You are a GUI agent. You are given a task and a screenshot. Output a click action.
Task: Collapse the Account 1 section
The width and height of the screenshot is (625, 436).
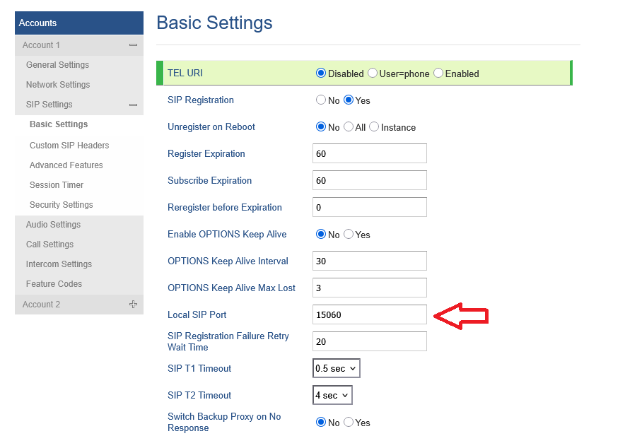tap(133, 45)
